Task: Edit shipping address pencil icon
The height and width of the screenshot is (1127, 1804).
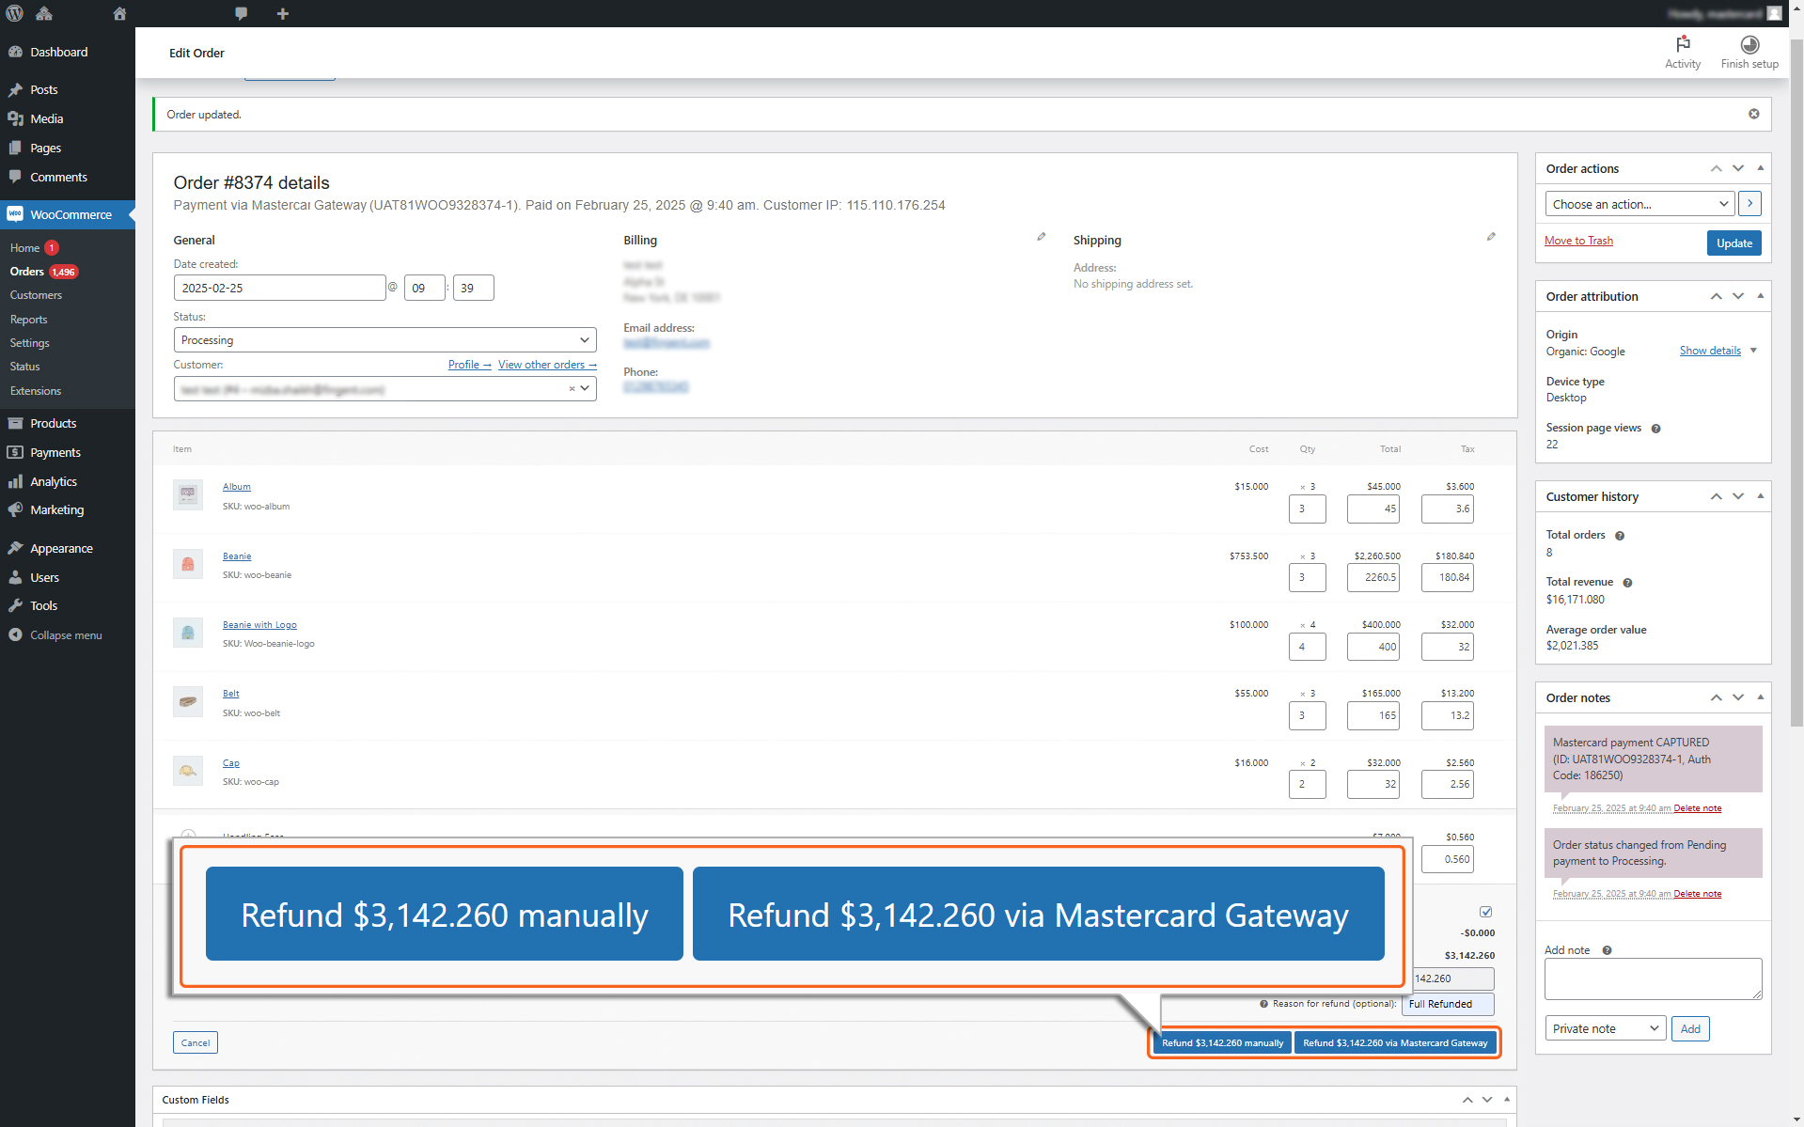Action: (1491, 237)
